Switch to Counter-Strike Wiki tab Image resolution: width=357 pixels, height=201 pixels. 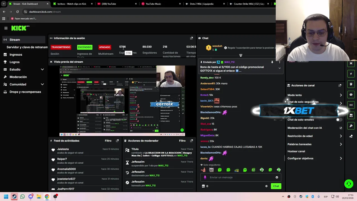[x=249, y=4]
